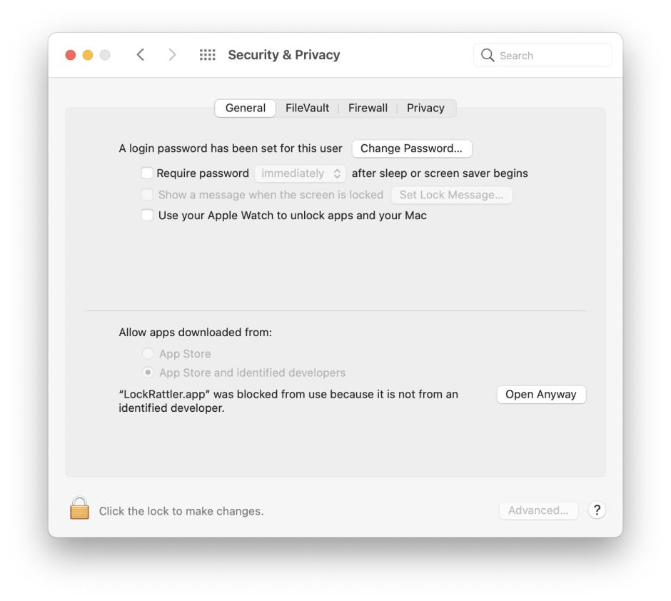Check Show a message when locked
The height and width of the screenshot is (601, 671).
tap(147, 194)
